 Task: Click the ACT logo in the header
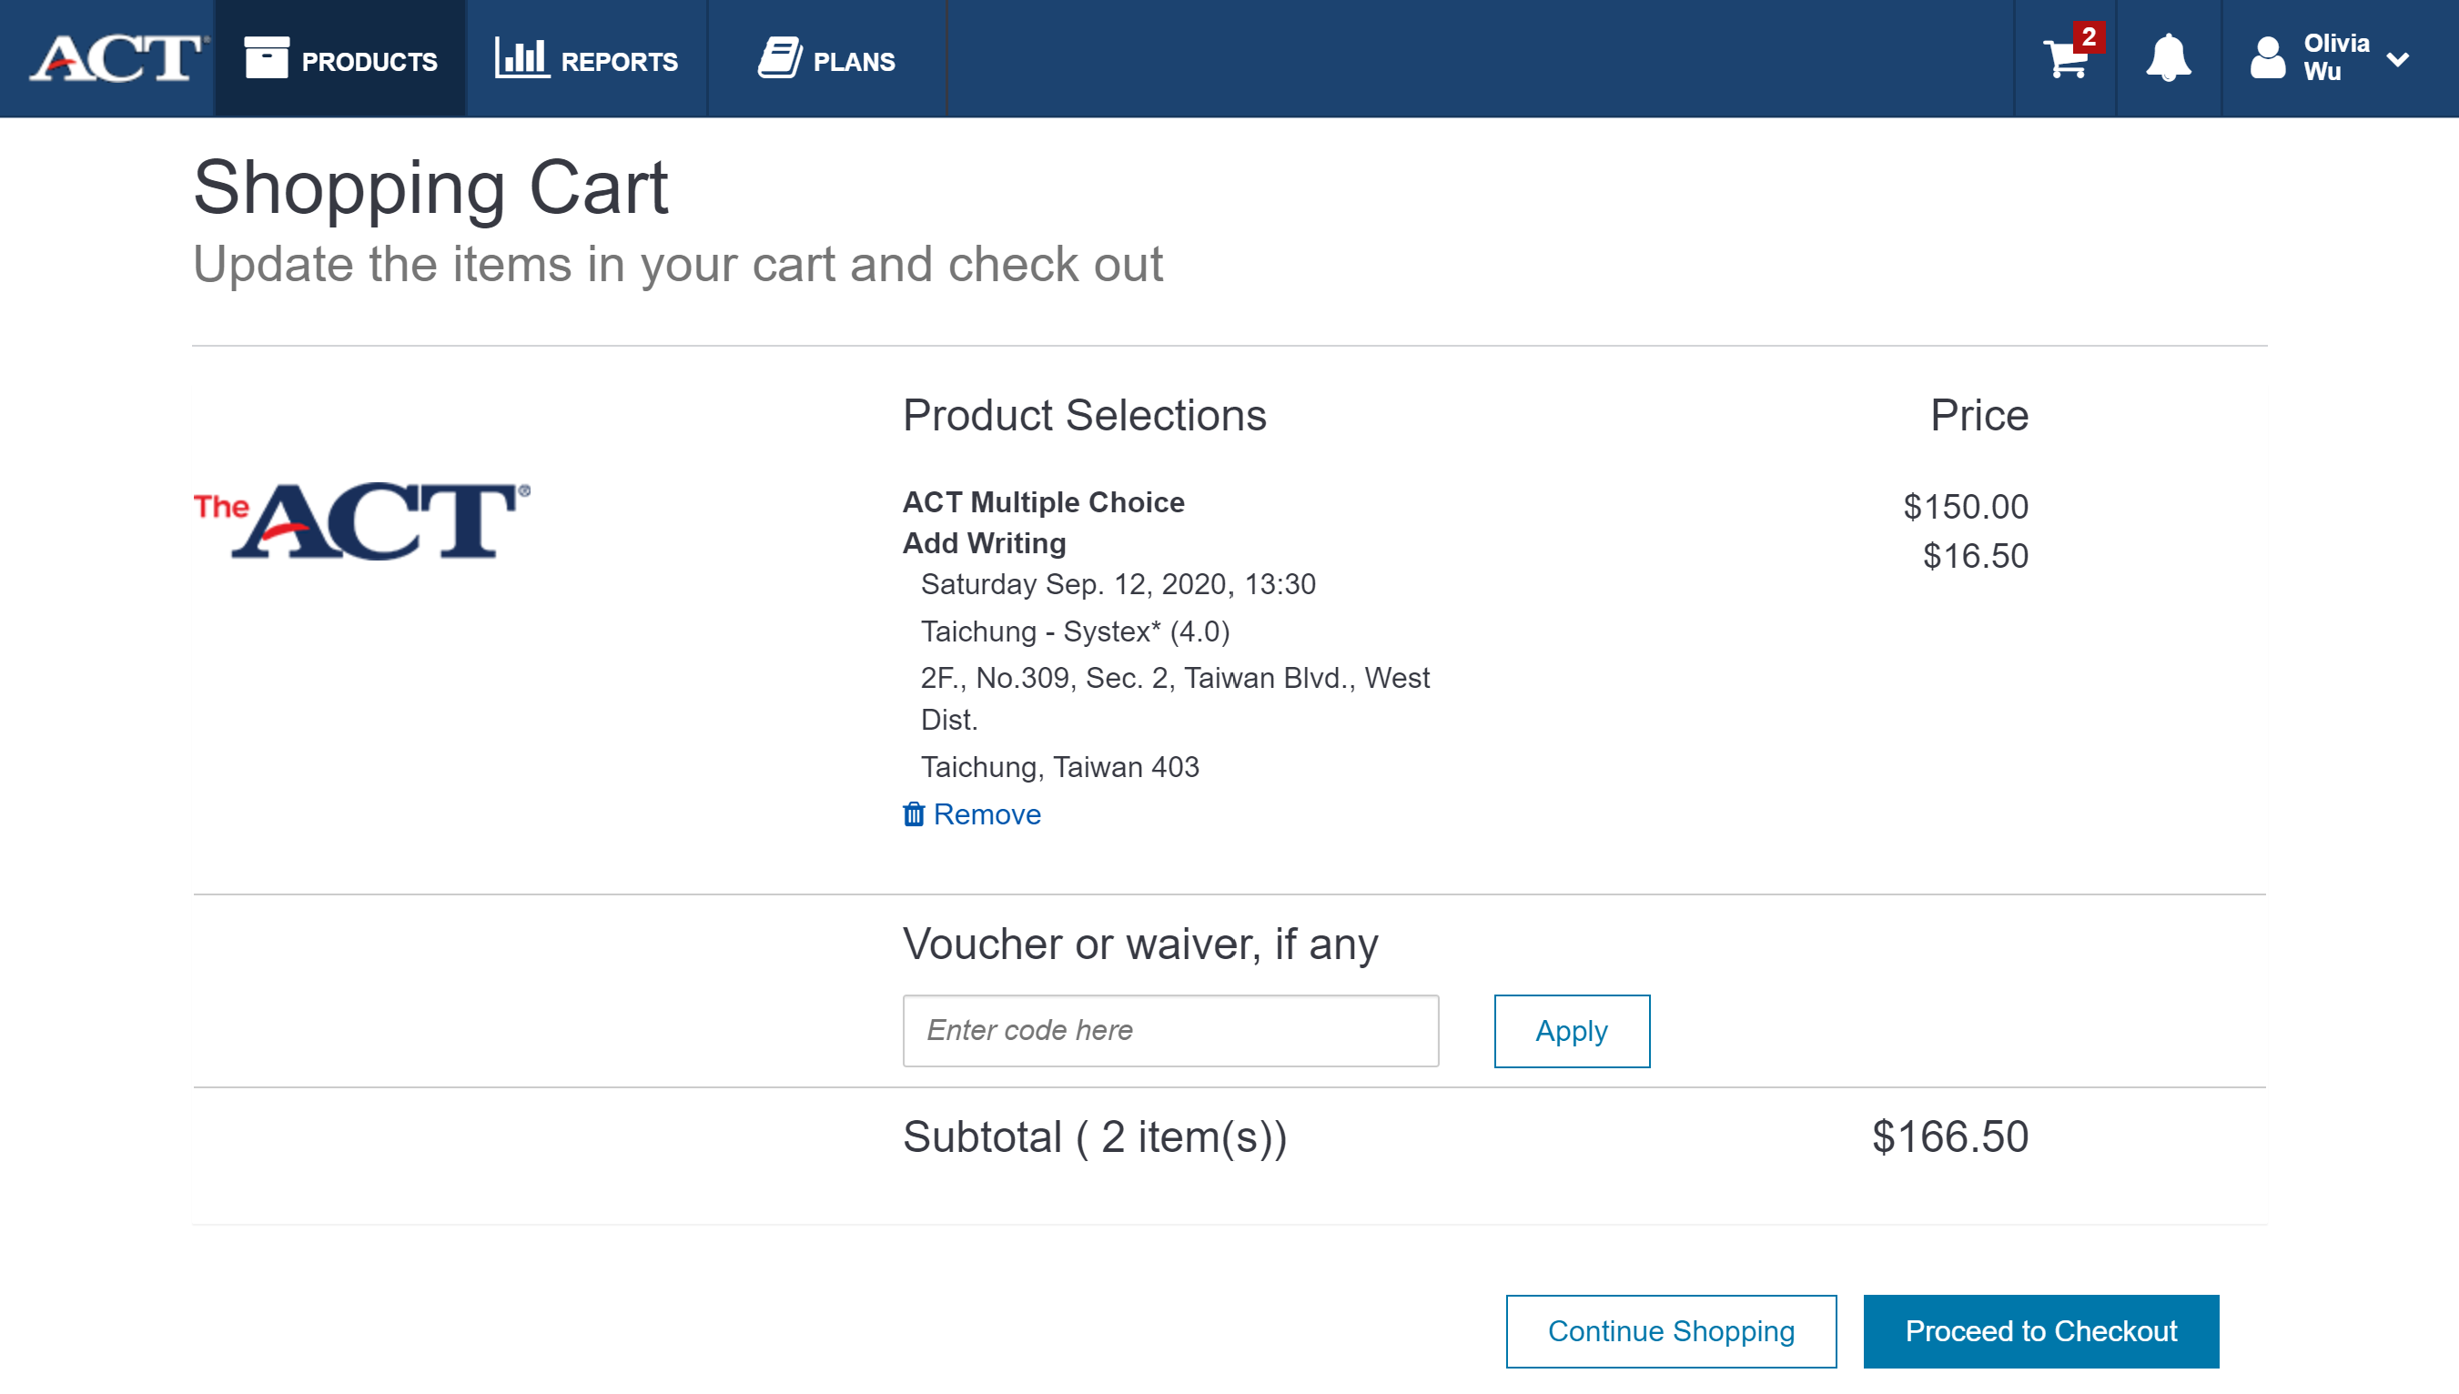[118, 59]
